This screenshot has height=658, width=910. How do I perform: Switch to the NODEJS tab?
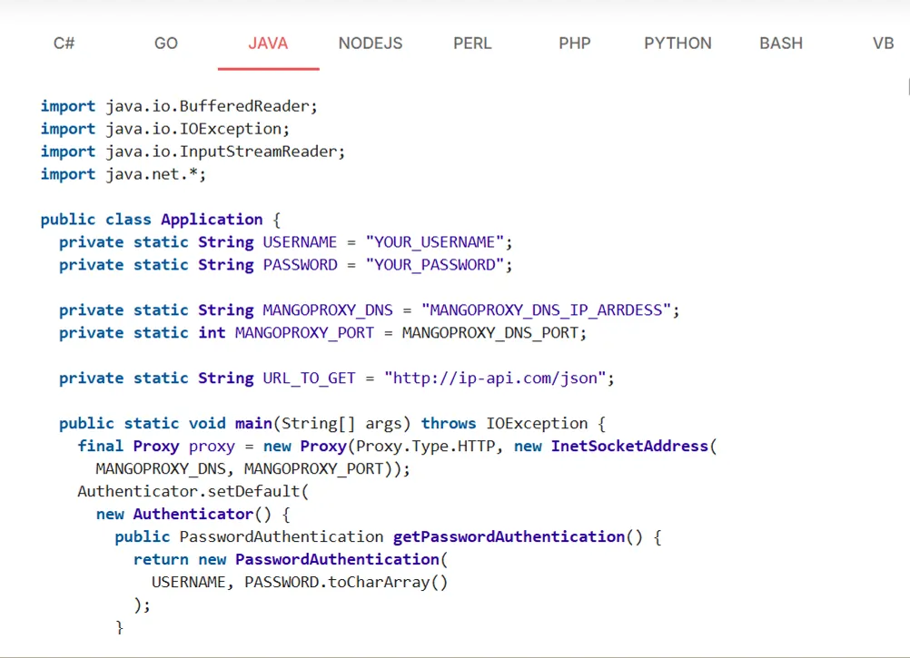click(x=370, y=43)
